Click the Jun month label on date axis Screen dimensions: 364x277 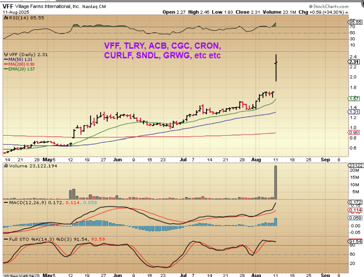117,160
